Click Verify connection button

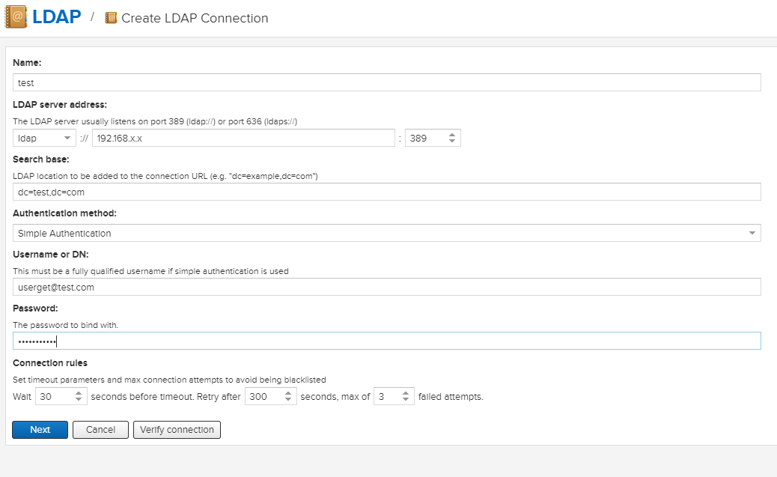[177, 430]
